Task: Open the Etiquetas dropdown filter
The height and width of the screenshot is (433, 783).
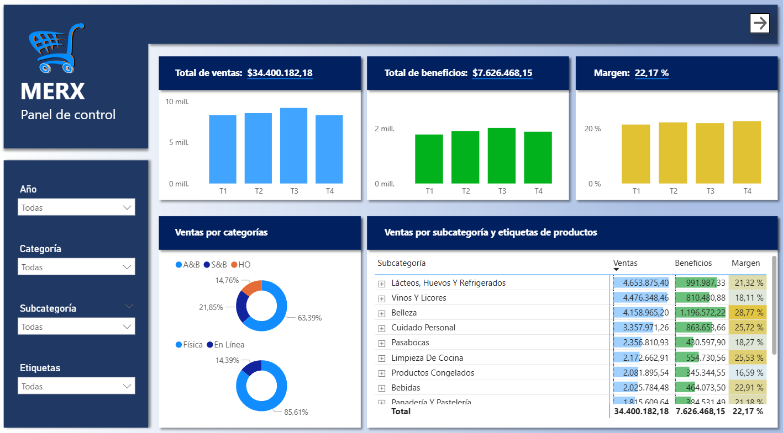Action: (x=76, y=387)
